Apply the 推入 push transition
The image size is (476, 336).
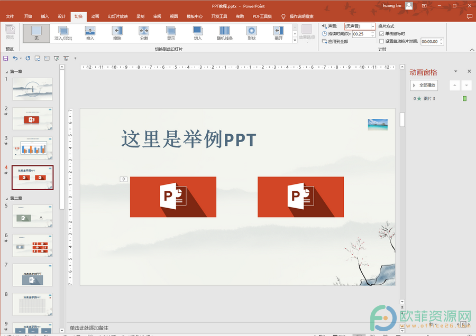[90, 33]
